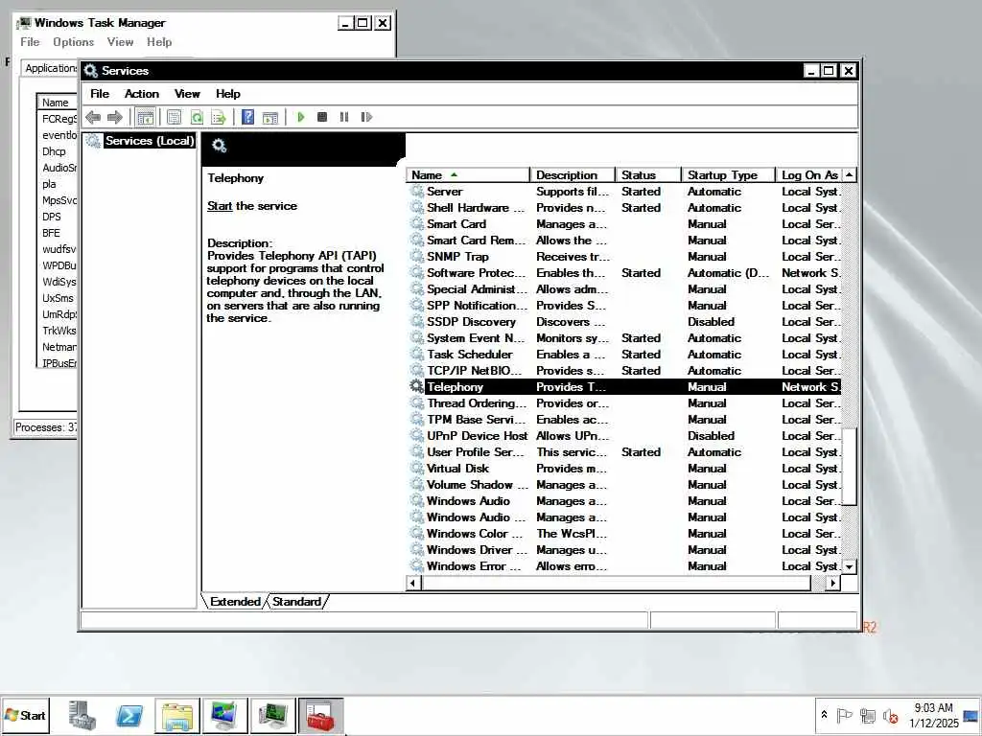Select the Windows Driver service row
Screen dimensions: 982x736
pos(623,549)
